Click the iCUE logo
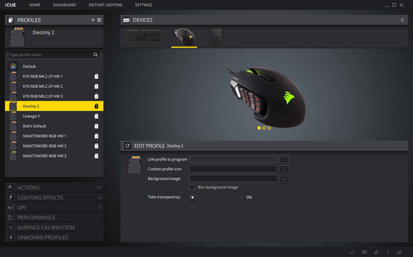 click(x=11, y=5)
